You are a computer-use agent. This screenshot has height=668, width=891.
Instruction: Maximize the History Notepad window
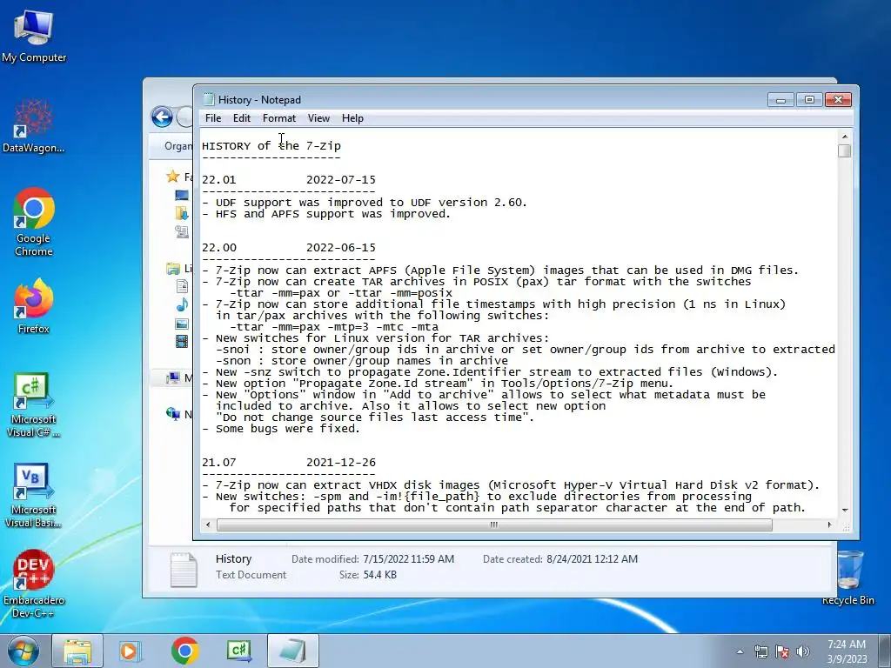pyautogui.click(x=809, y=100)
